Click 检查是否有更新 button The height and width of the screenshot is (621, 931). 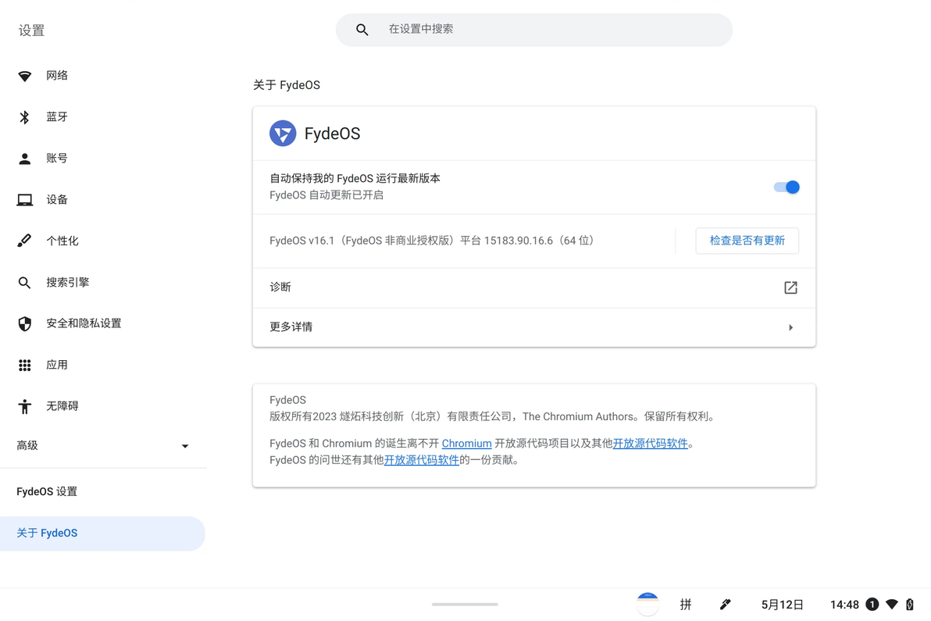tap(747, 241)
